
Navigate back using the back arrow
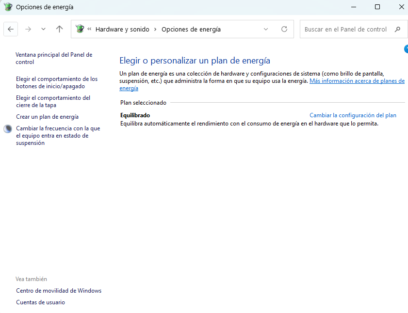click(11, 29)
